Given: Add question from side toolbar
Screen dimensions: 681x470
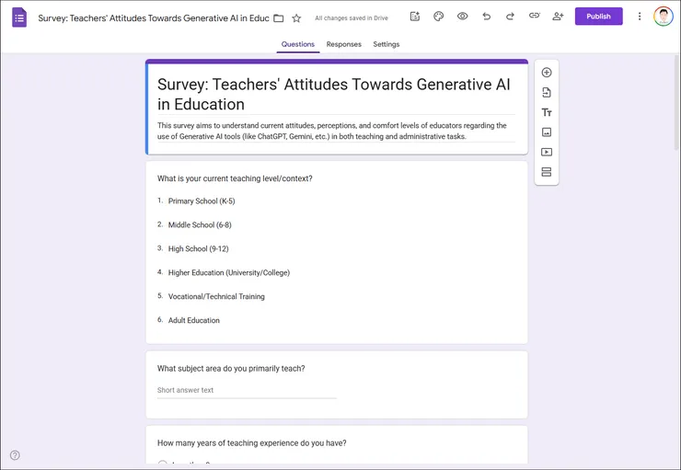Looking at the screenshot, I should 547,73.
